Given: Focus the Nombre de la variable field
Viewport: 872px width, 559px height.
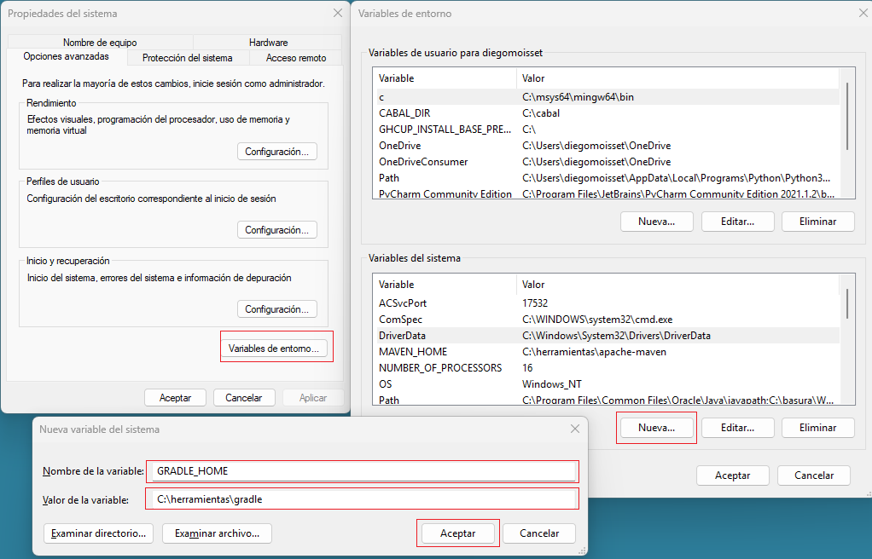Looking at the screenshot, I should [x=363, y=471].
